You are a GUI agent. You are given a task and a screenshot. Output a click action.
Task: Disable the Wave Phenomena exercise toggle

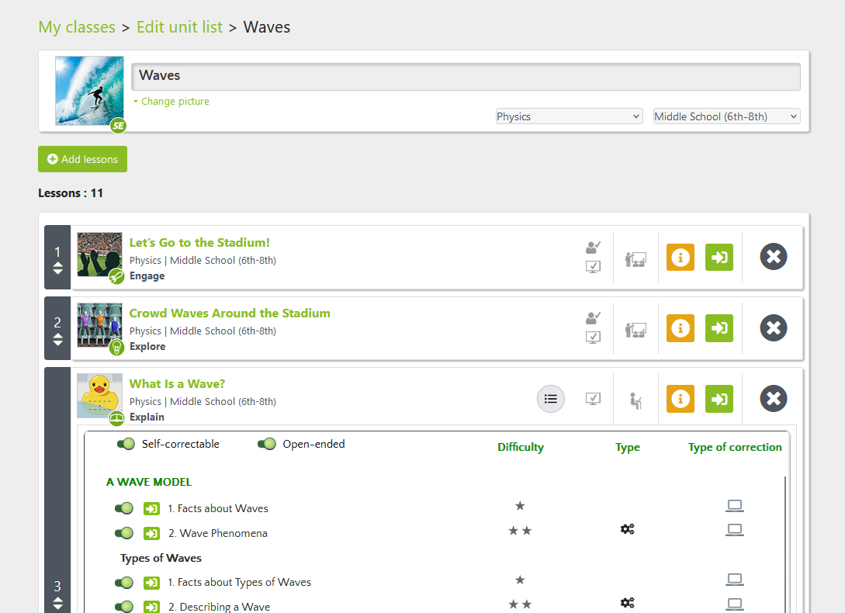[124, 534]
